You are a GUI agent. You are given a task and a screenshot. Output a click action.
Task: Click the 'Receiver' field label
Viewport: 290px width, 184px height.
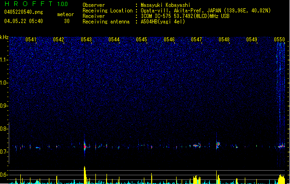94,16
